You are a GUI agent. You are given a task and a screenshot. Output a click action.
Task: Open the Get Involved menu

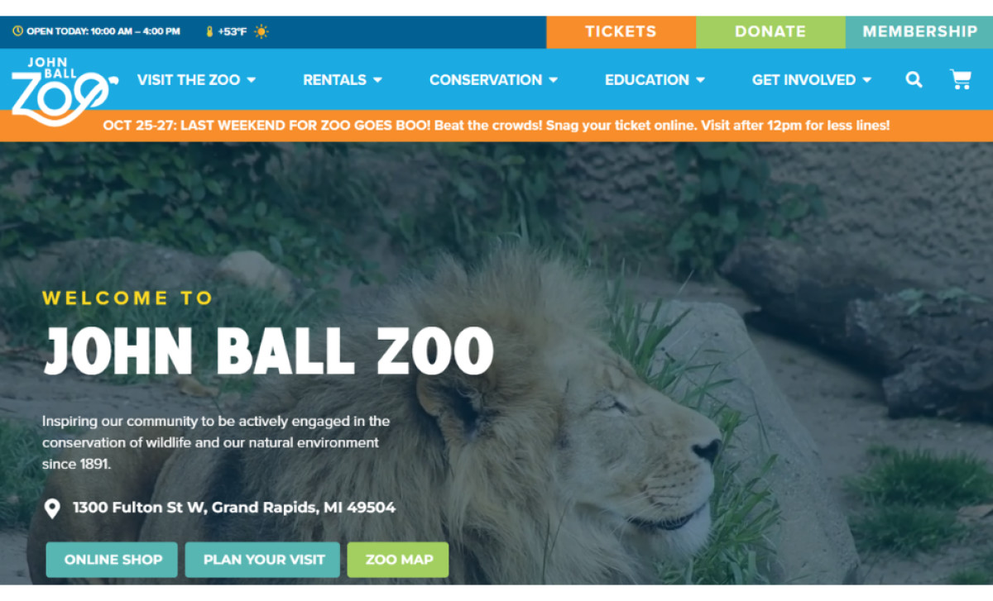point(812,80)
